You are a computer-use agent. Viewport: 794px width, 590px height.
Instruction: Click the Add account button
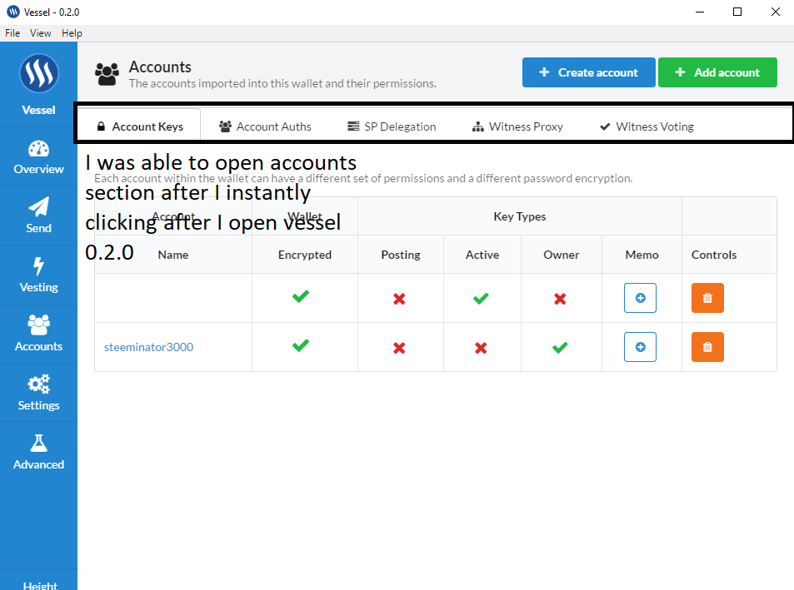[717, 72]
